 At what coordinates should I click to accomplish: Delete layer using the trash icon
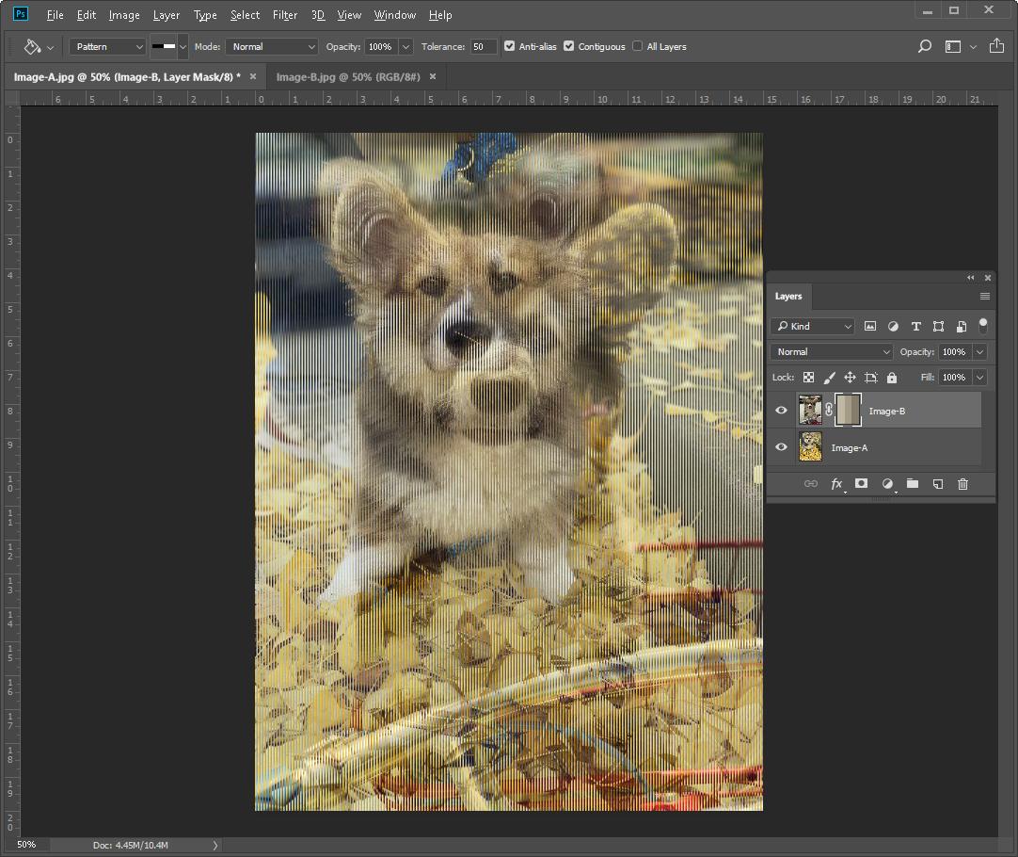click(x=962, y=484)
